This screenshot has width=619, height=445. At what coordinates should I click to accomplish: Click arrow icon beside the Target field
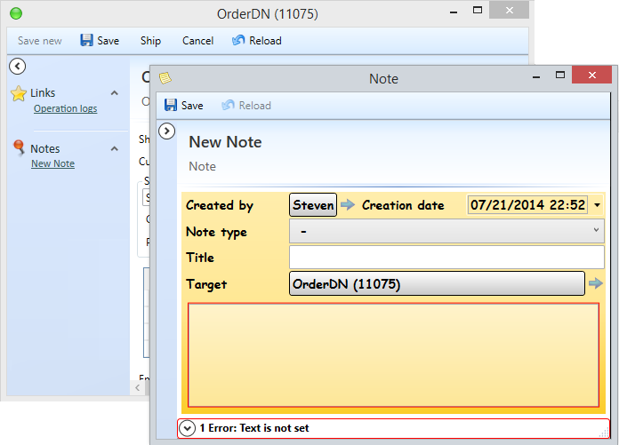[595, 284]
